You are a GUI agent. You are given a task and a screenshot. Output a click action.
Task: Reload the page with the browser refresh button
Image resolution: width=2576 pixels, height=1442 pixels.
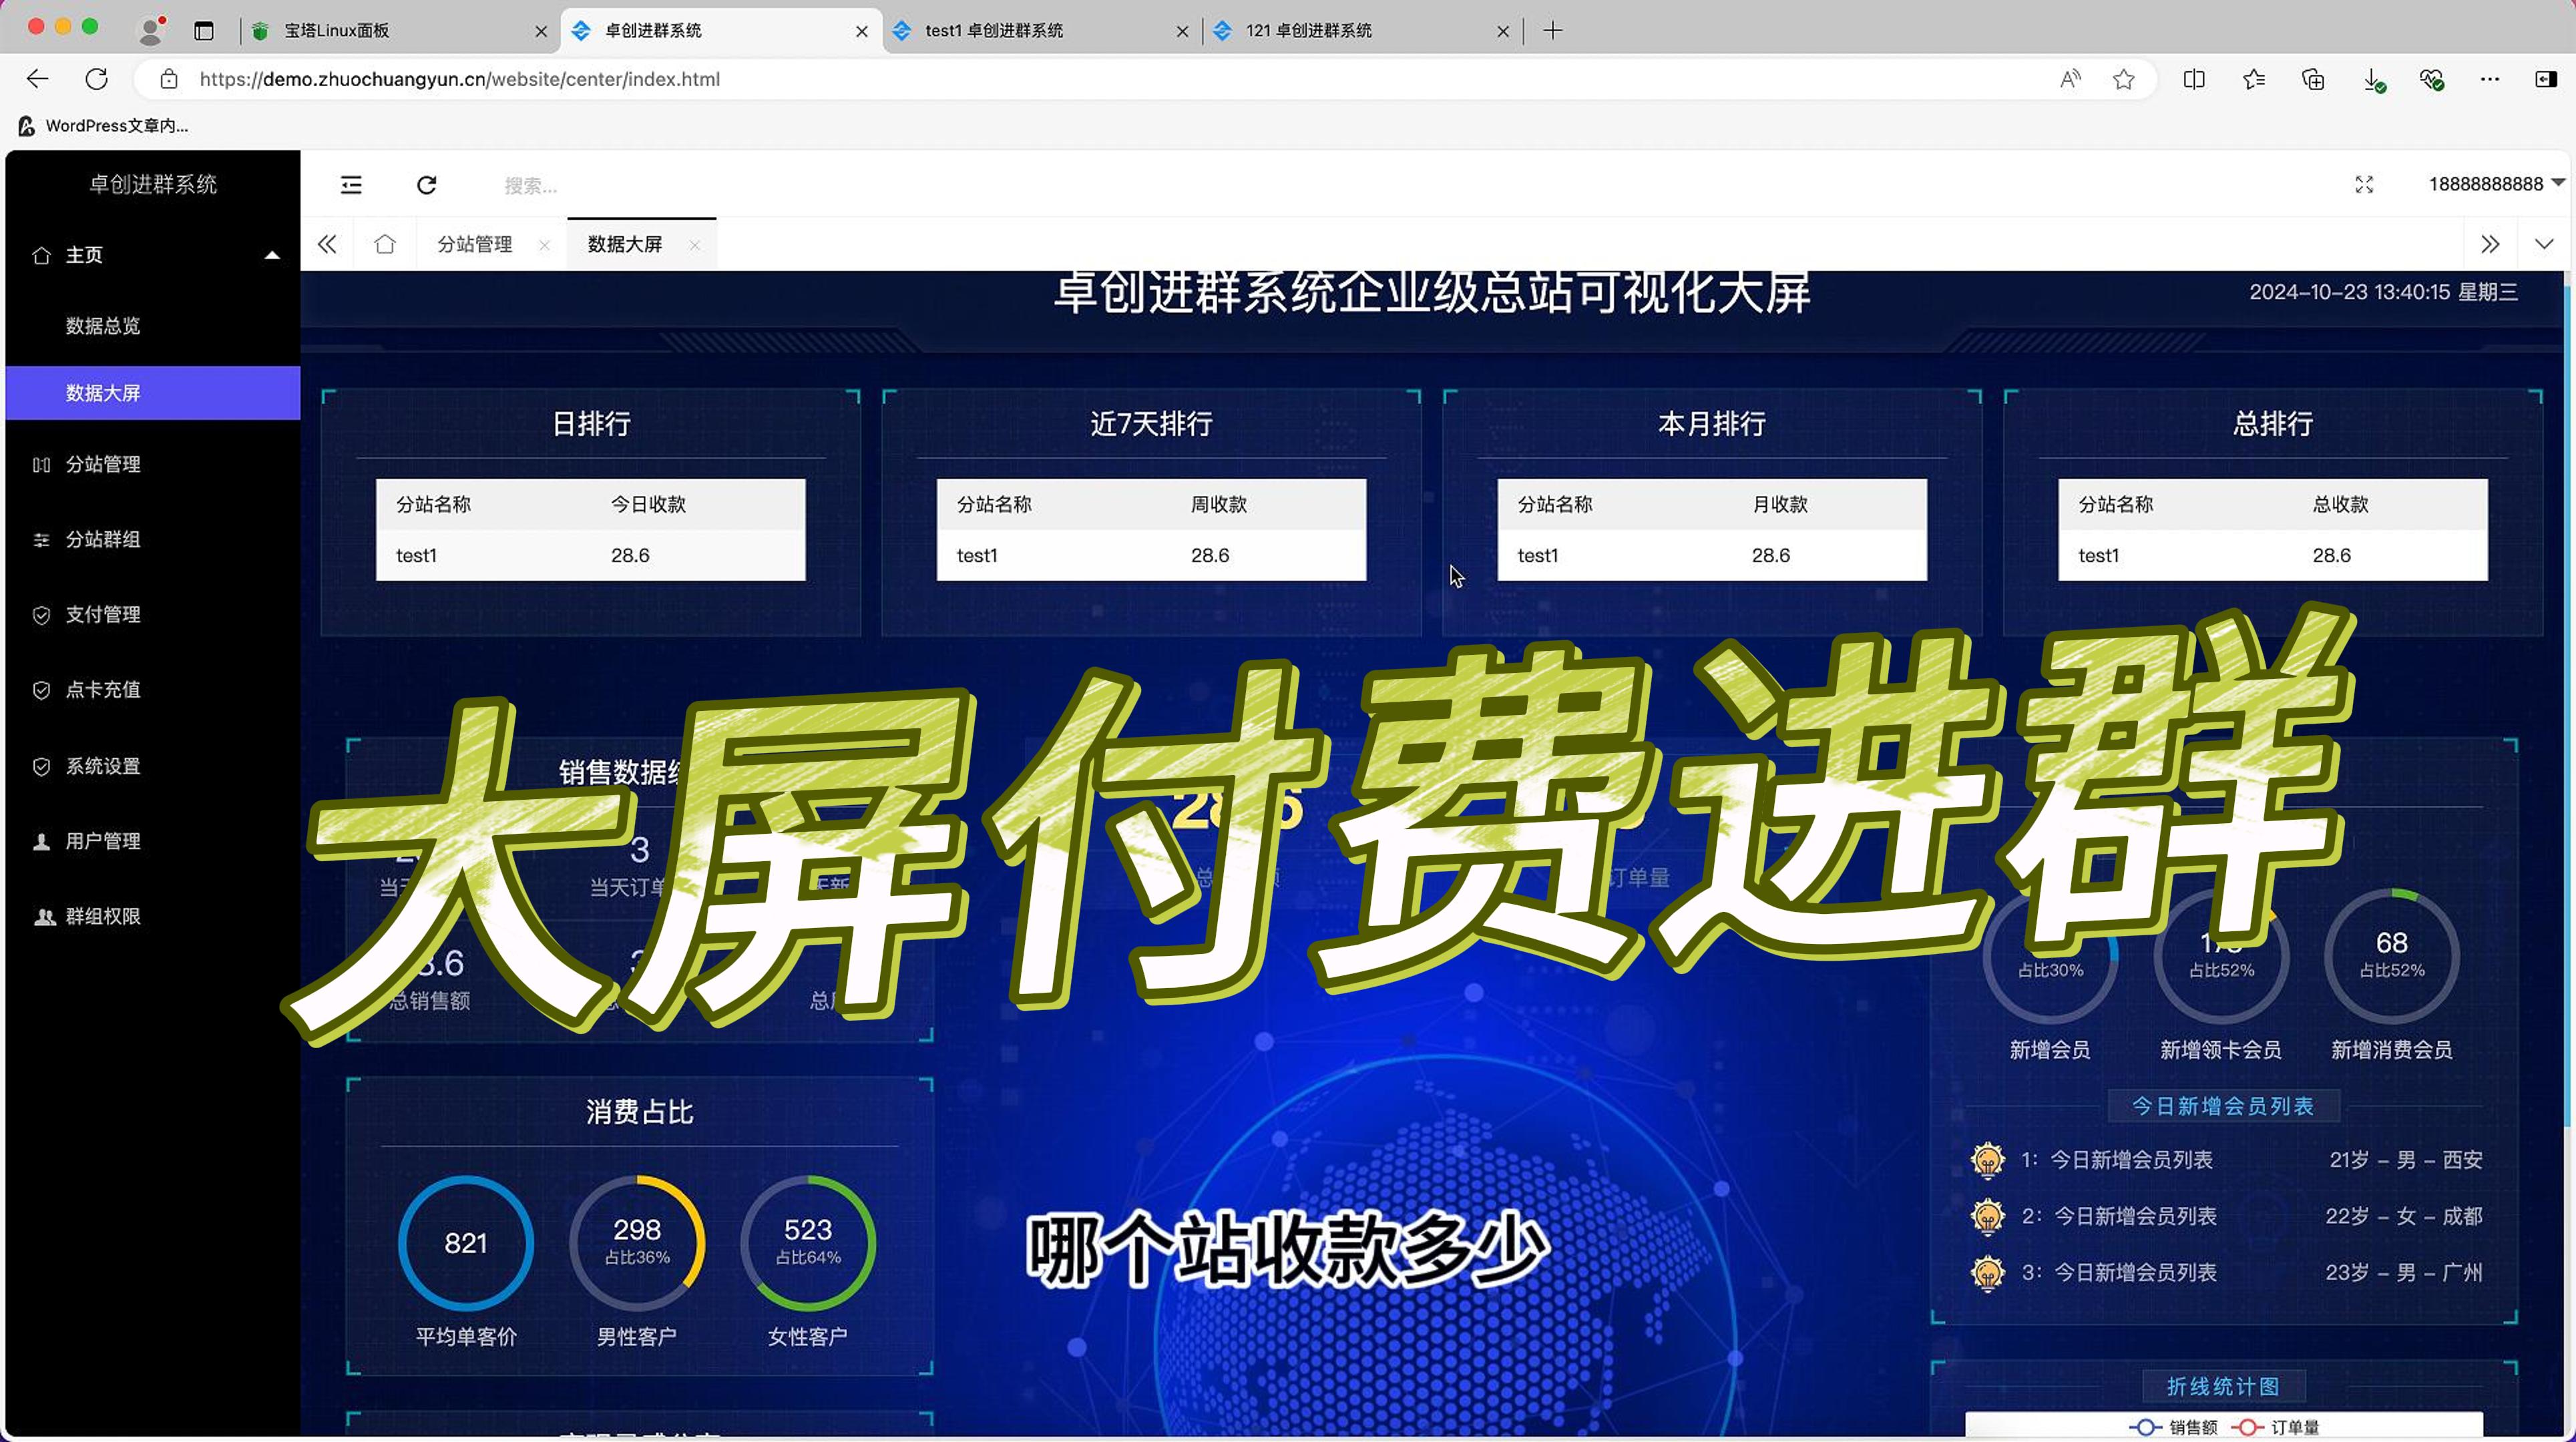(96, 79)
